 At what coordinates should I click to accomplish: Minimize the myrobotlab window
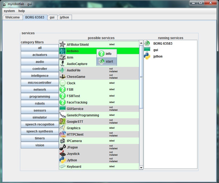(x=193, y=3)
